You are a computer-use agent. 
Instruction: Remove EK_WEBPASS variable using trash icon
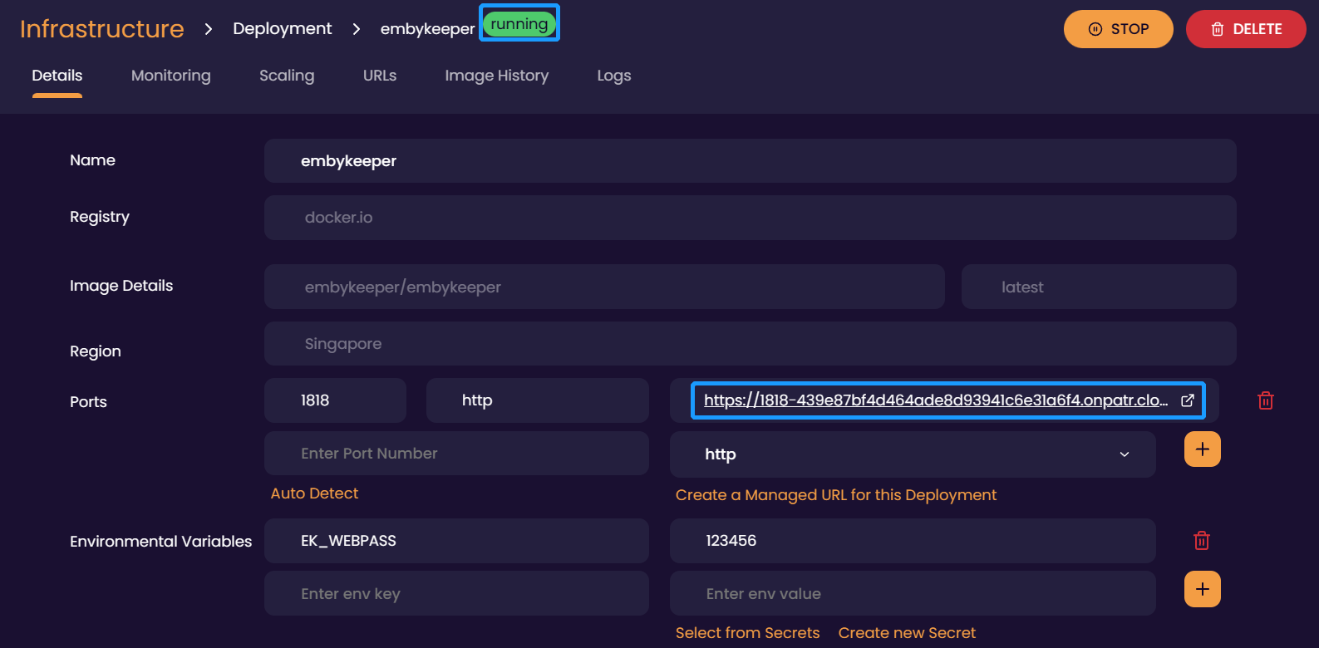1202,541
